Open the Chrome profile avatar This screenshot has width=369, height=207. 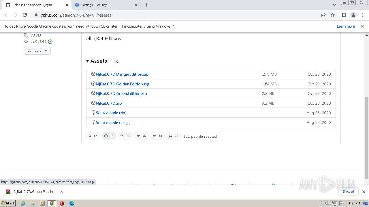[x=353, y=15]
